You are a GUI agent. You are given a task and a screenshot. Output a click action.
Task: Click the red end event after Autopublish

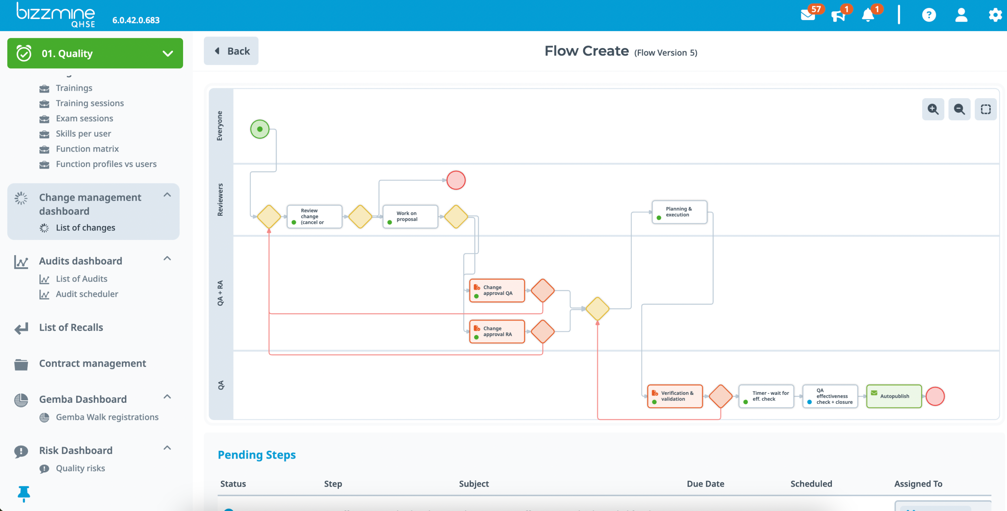coord(935,396)
